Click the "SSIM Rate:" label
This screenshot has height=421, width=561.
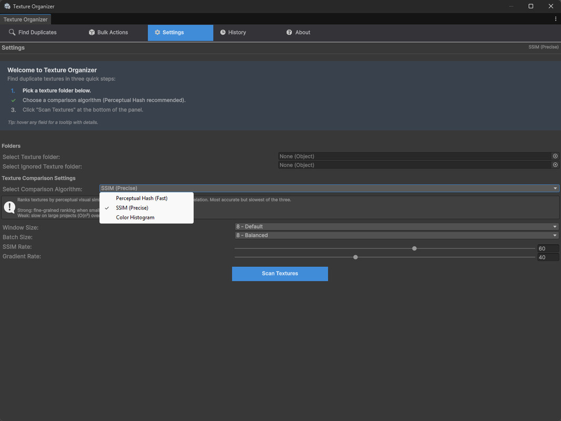pyautogui.click(x=17, y=247)
